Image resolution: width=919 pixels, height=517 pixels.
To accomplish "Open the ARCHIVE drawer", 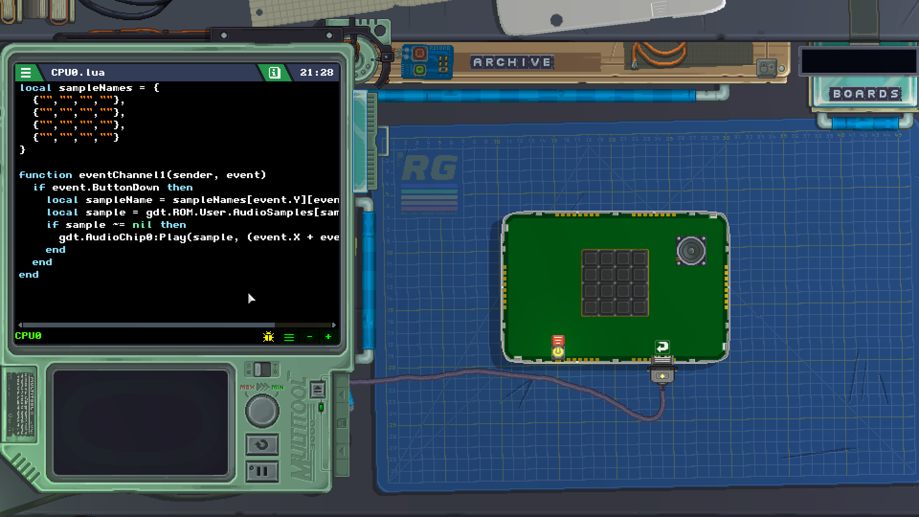I will (x=512, y=62).
